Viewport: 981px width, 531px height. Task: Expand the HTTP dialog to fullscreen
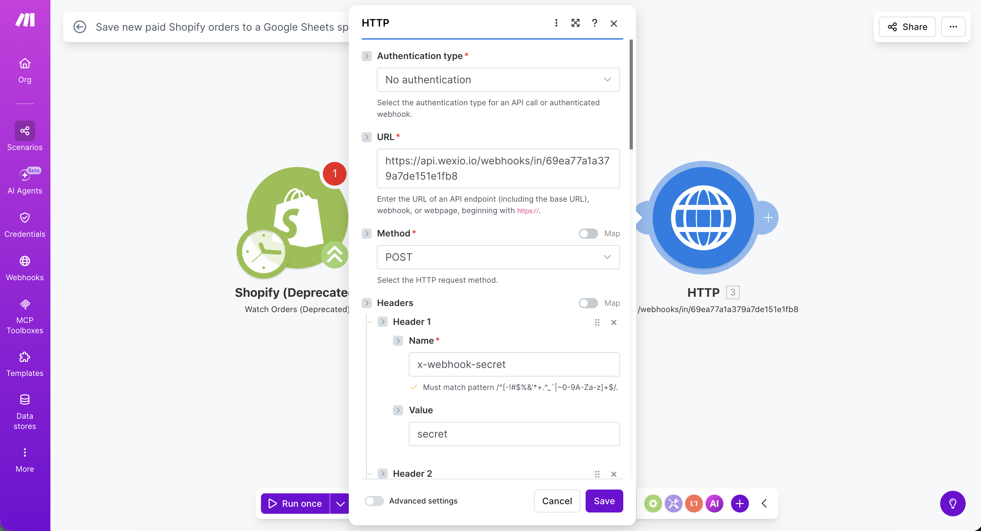[575, 23]
